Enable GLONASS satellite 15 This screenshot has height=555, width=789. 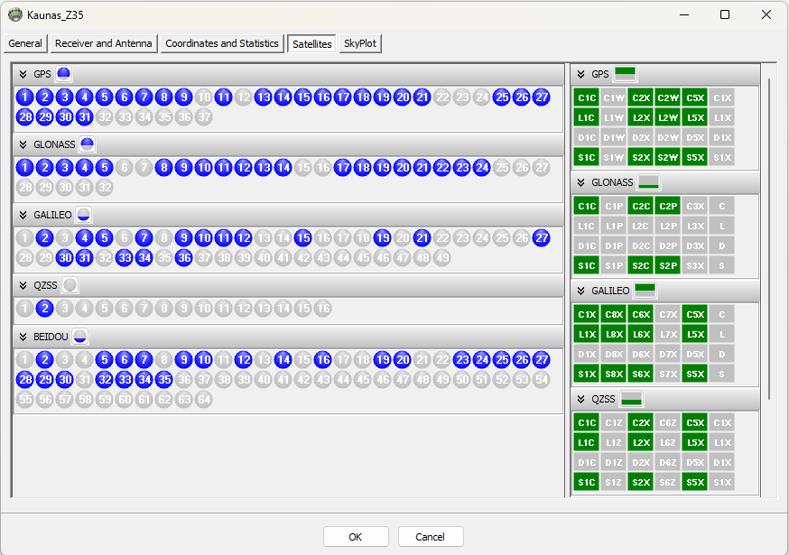pyautogui.click(x=303, y=168)
